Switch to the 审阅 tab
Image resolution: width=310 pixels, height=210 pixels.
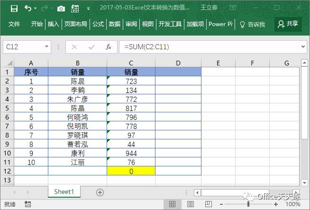131,24
